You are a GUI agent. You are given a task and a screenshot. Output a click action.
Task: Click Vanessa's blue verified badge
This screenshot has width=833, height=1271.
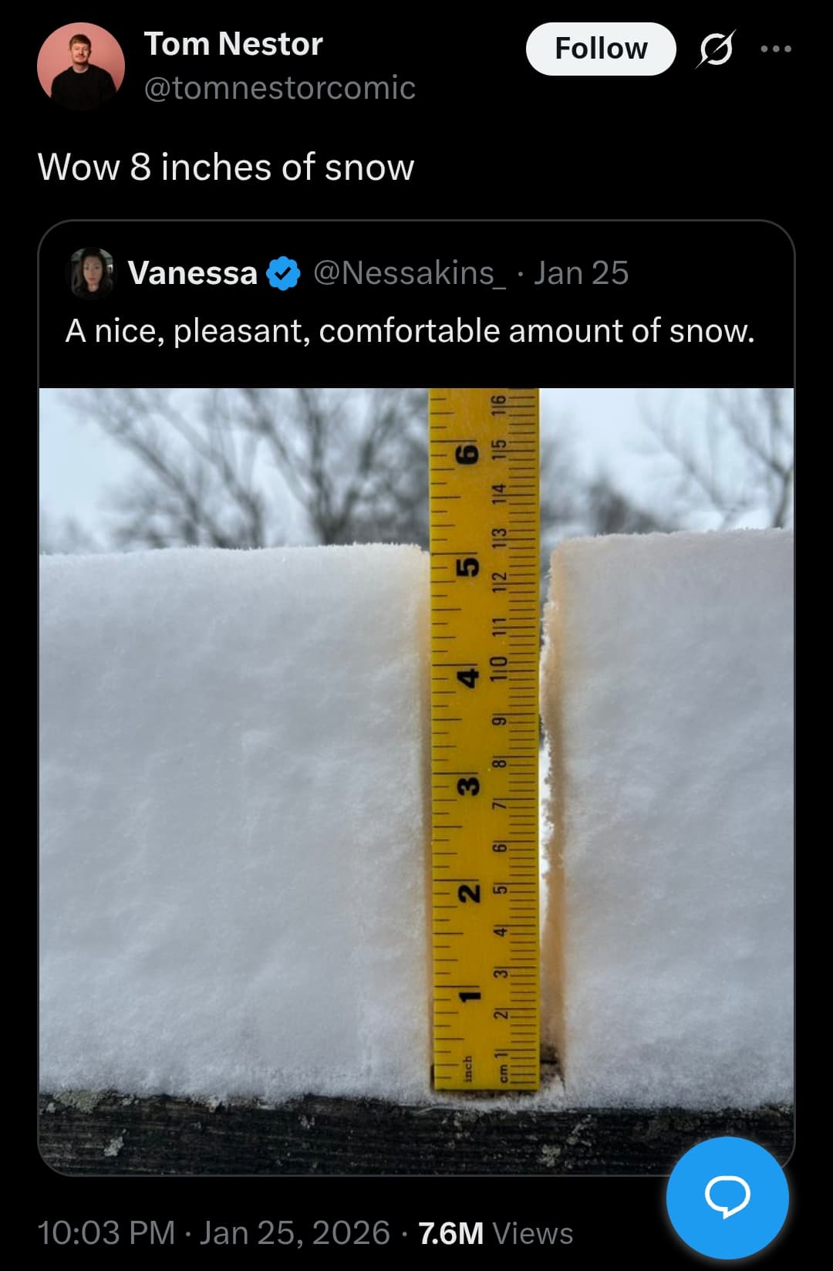pos(283,273)
